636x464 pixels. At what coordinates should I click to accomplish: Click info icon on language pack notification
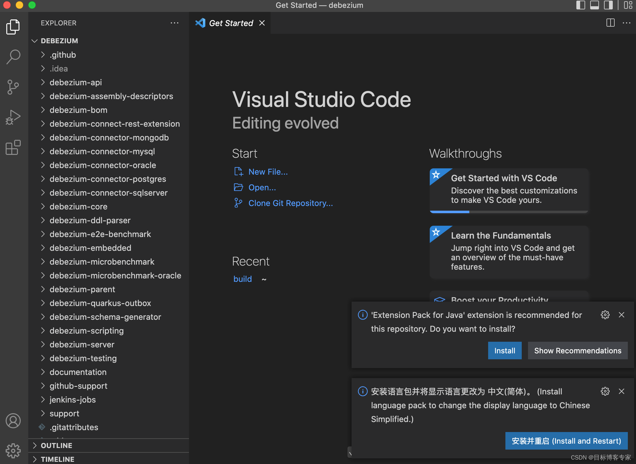point(363,391)
